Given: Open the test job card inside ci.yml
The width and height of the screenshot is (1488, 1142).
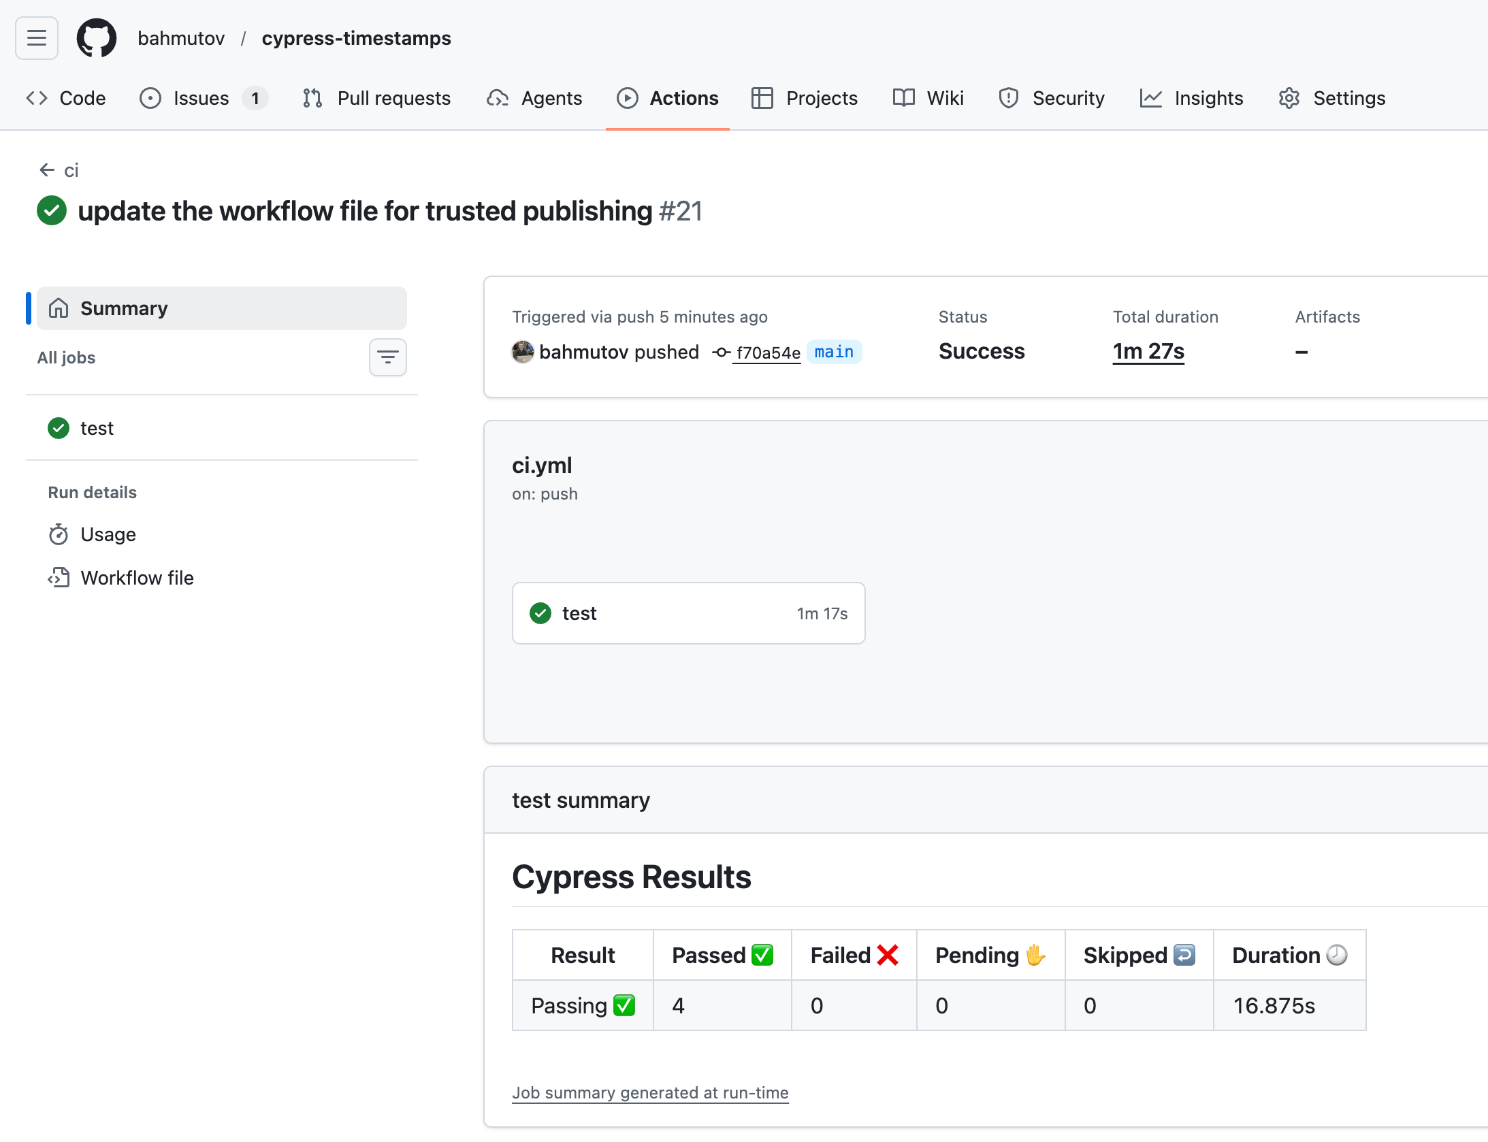Looking at the screenshot, I should (688, 613).
